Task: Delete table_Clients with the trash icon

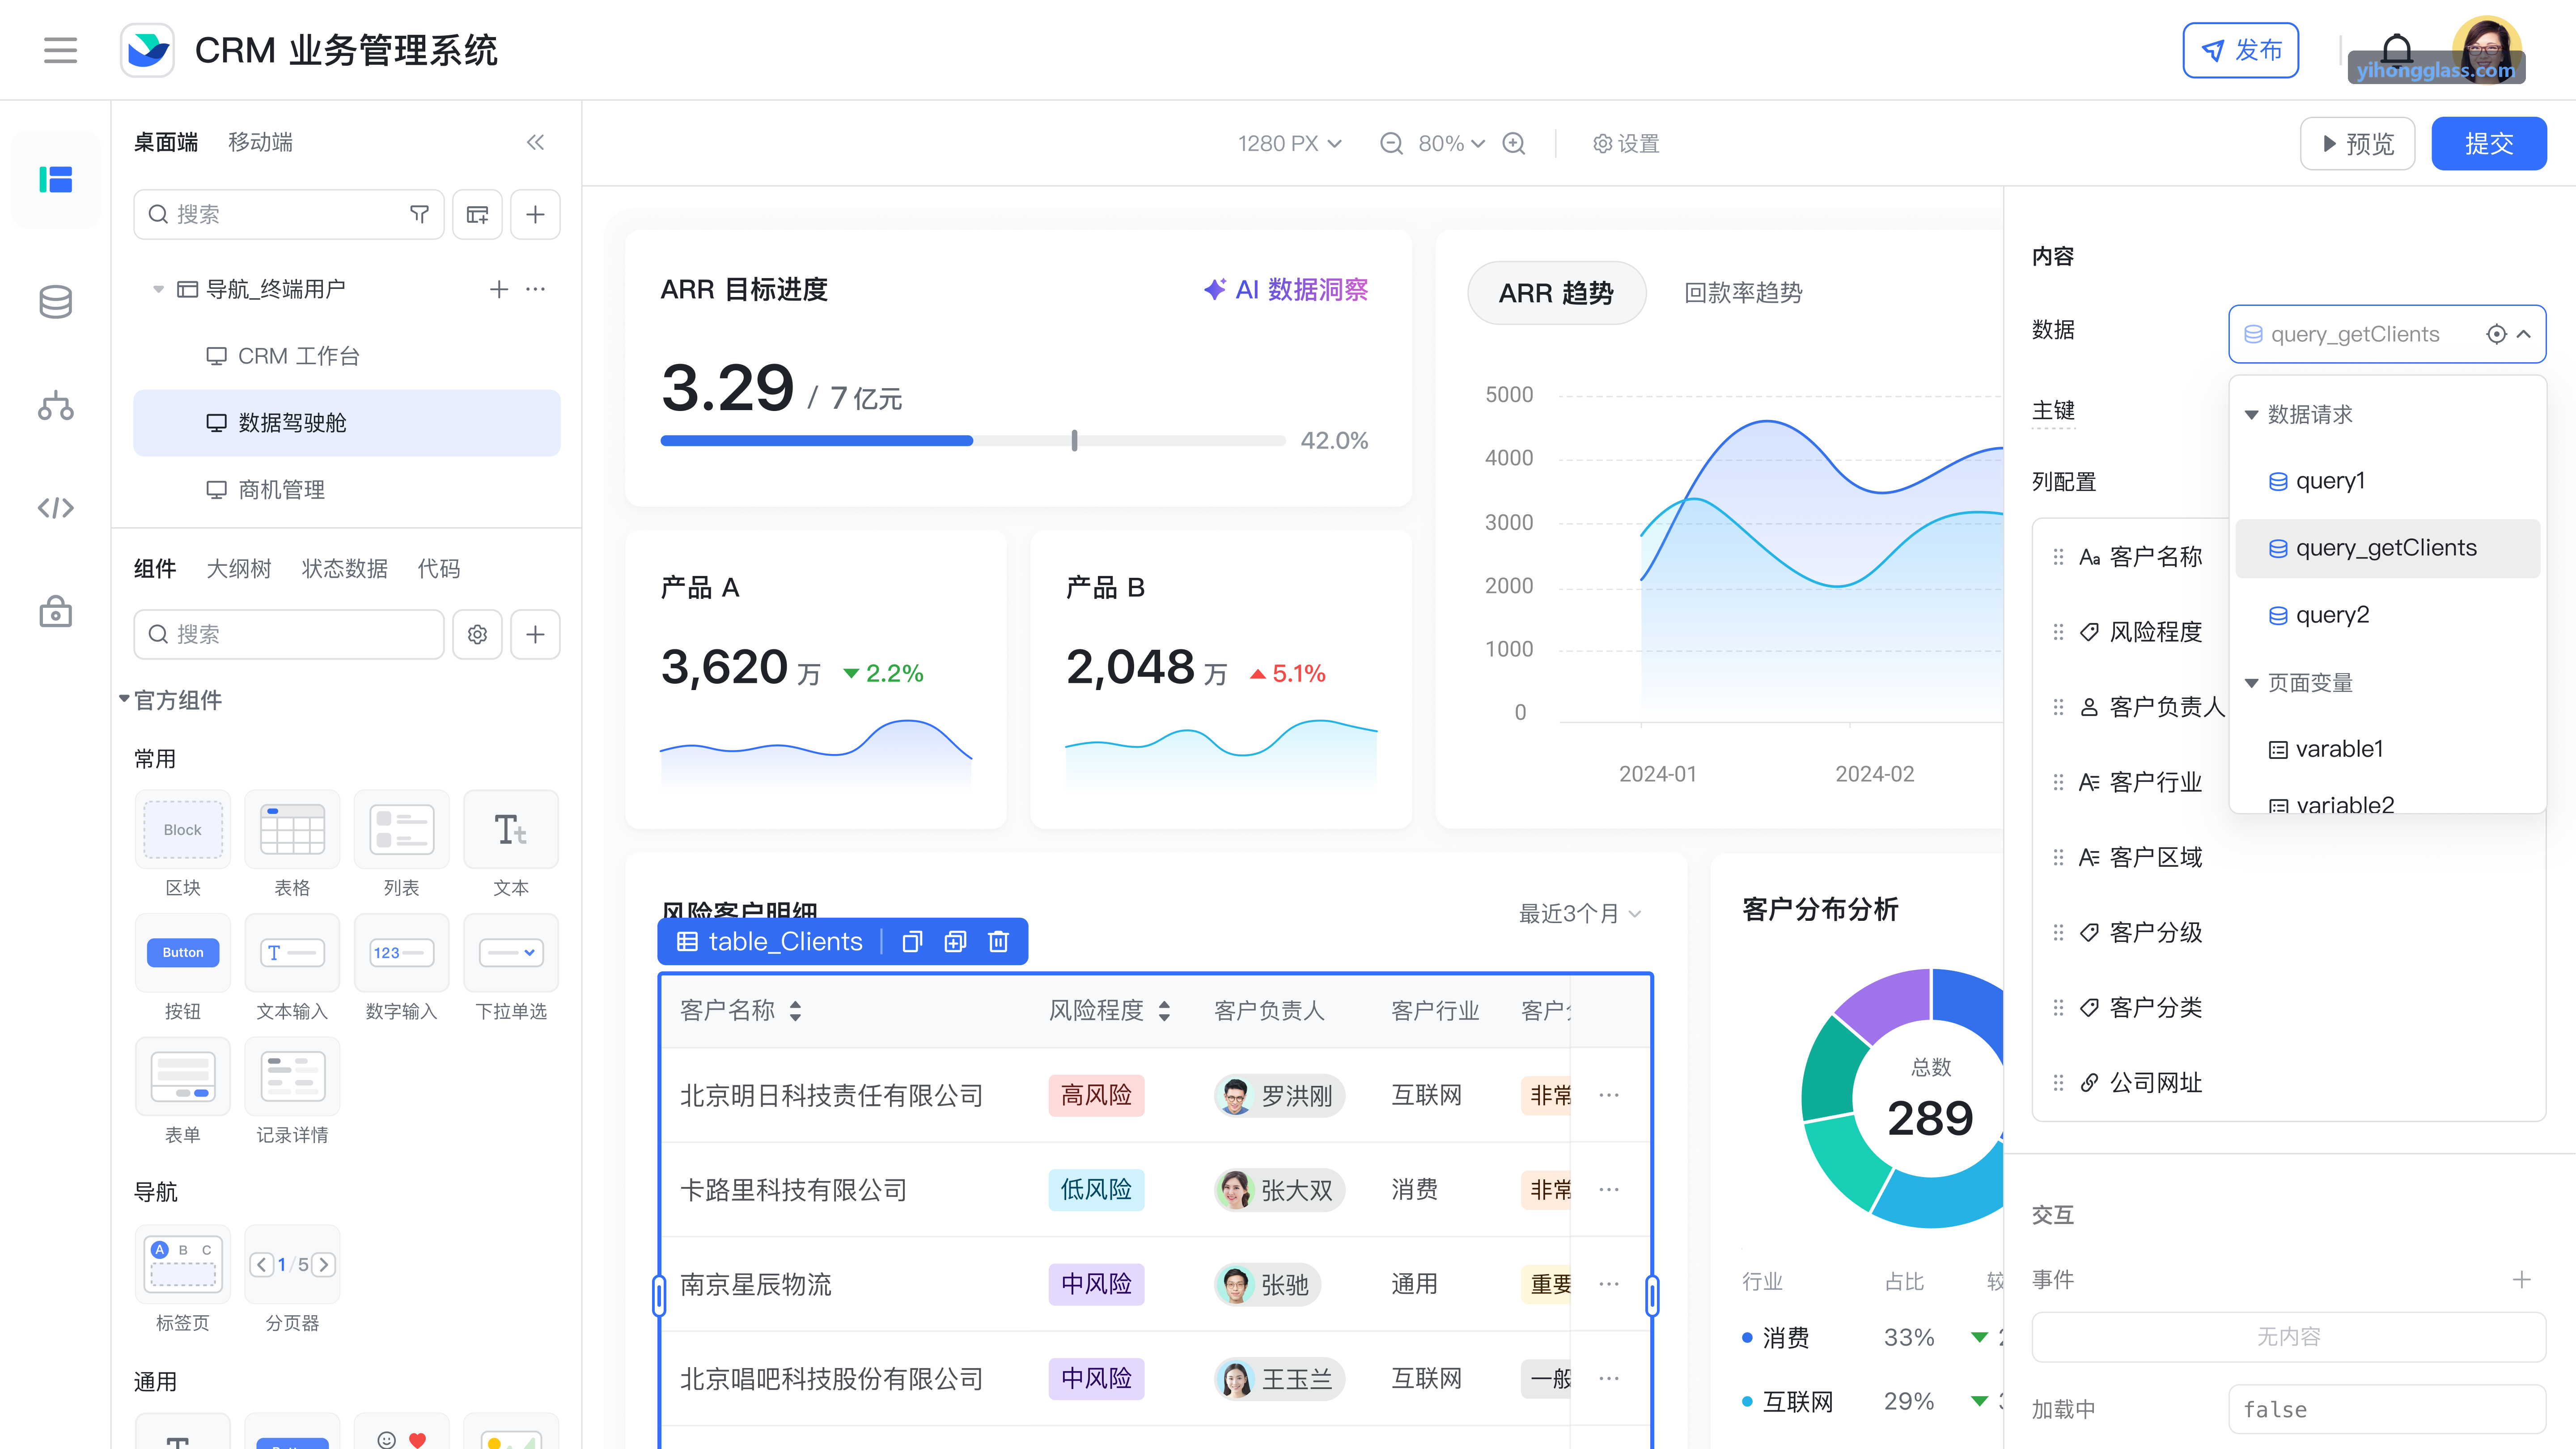Action: point(998,941)
